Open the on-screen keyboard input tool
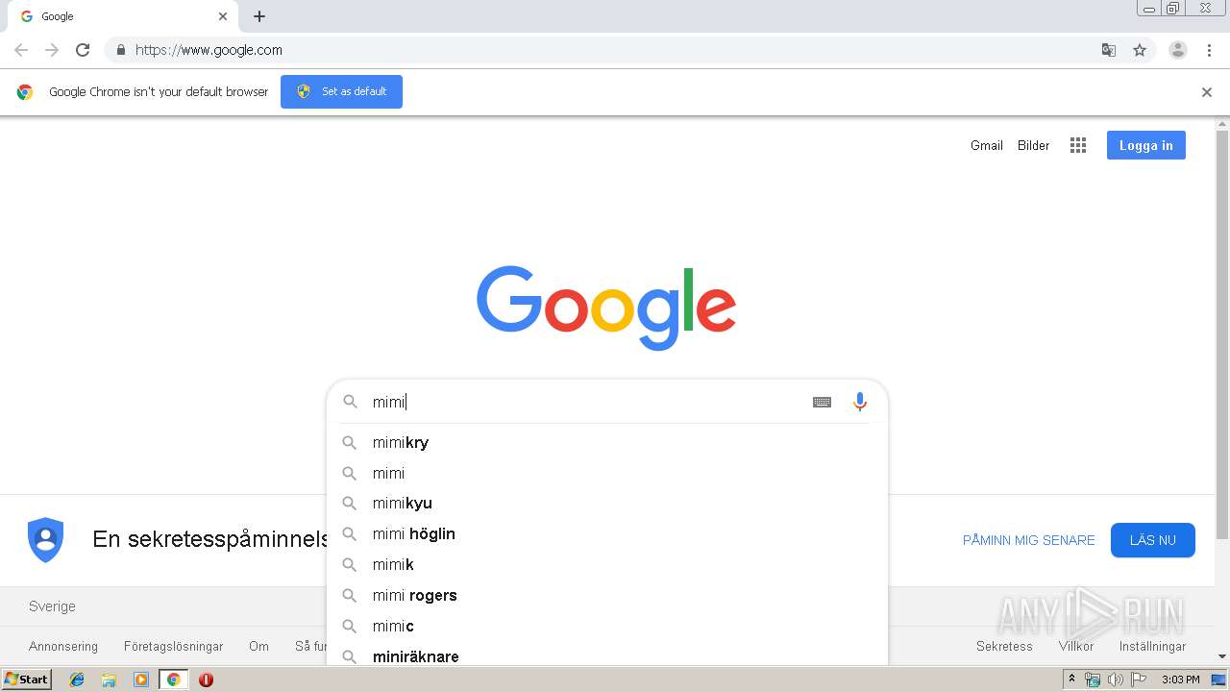 [822, 402]
